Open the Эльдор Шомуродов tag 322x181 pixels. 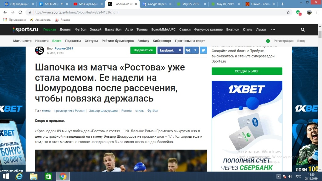[103, 111]
